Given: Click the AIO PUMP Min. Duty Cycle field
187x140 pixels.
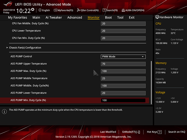Looking at the screenshot, I should tap(123, 100).
